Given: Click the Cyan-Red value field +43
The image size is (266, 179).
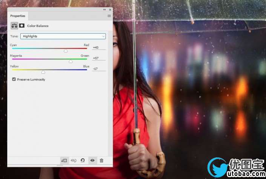Looking at the screenshot, I should [99, 48].
